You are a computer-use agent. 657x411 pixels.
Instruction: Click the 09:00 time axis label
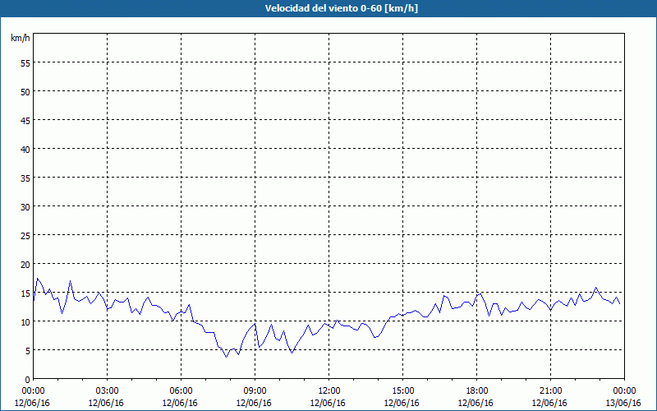pos(255,391)
